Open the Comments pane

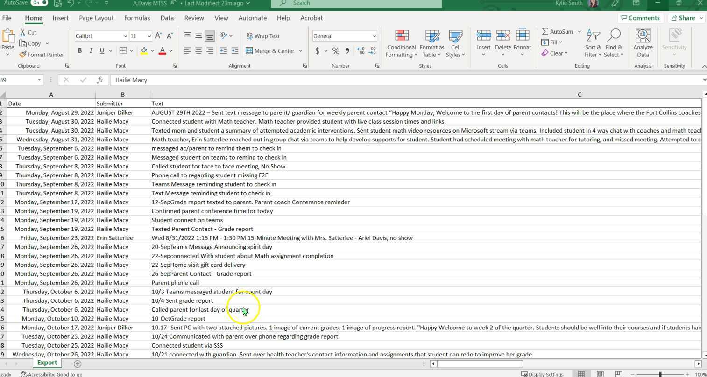pyautogui.click(x=640, y=18)
